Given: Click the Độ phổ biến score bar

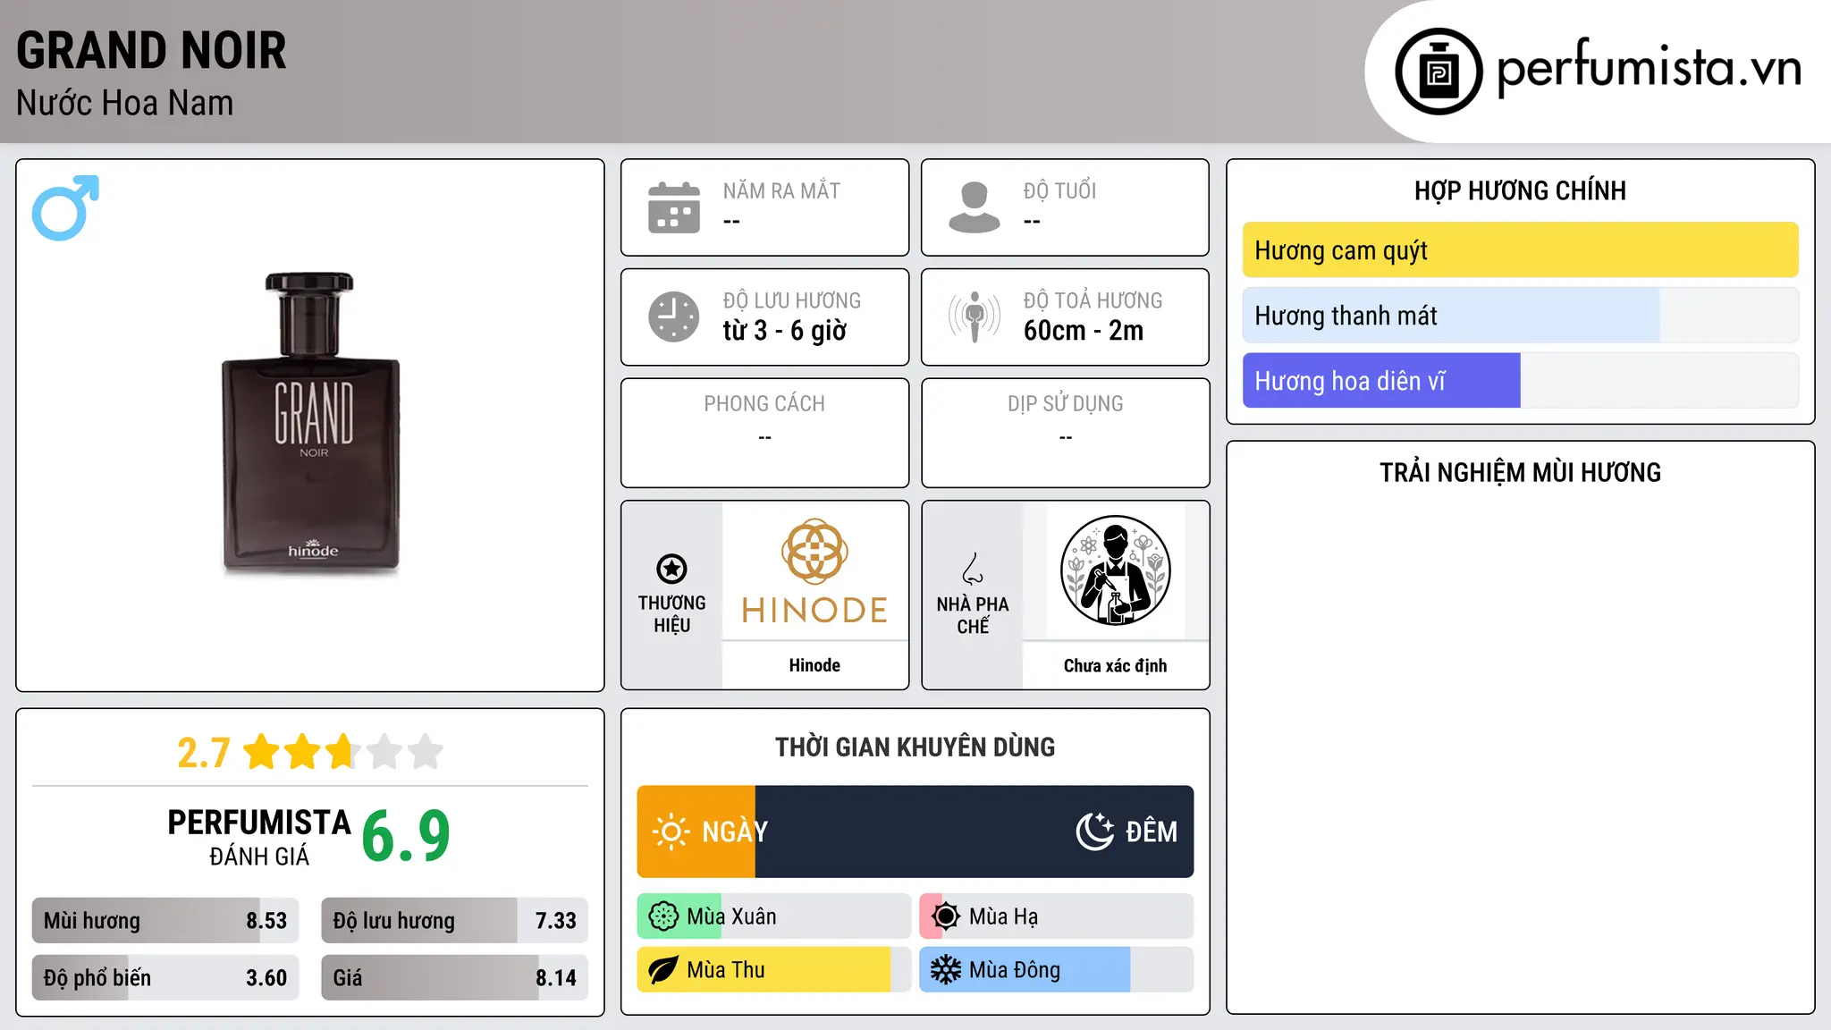Looking at the screenshot, I should click(x=165, y=978).
